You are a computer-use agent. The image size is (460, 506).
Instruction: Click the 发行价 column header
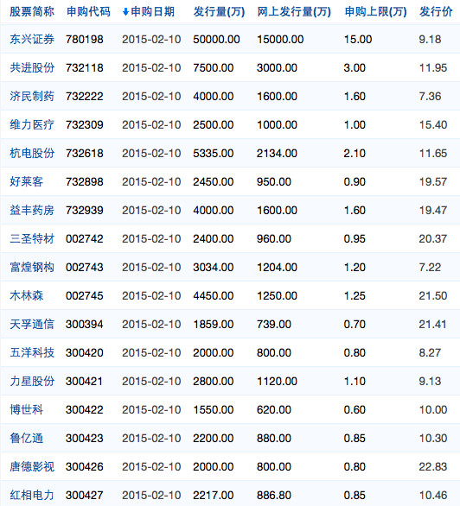tap(436, 12)
